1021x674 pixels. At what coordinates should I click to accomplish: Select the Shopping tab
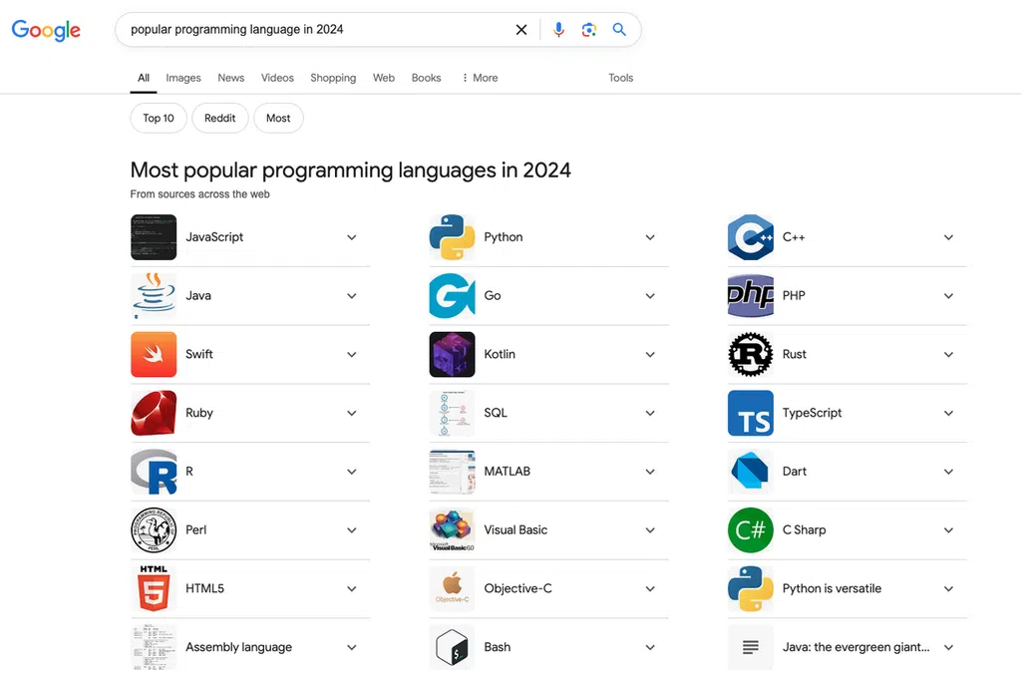333,78
